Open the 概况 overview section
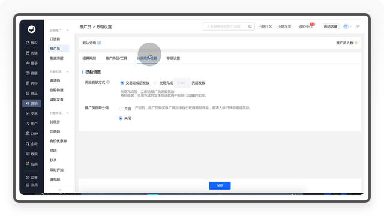The width and height of the screenshot is (384, 216). [32, 43]
